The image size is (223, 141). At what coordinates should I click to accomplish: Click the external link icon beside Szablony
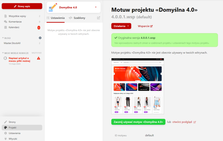point(98,18)
